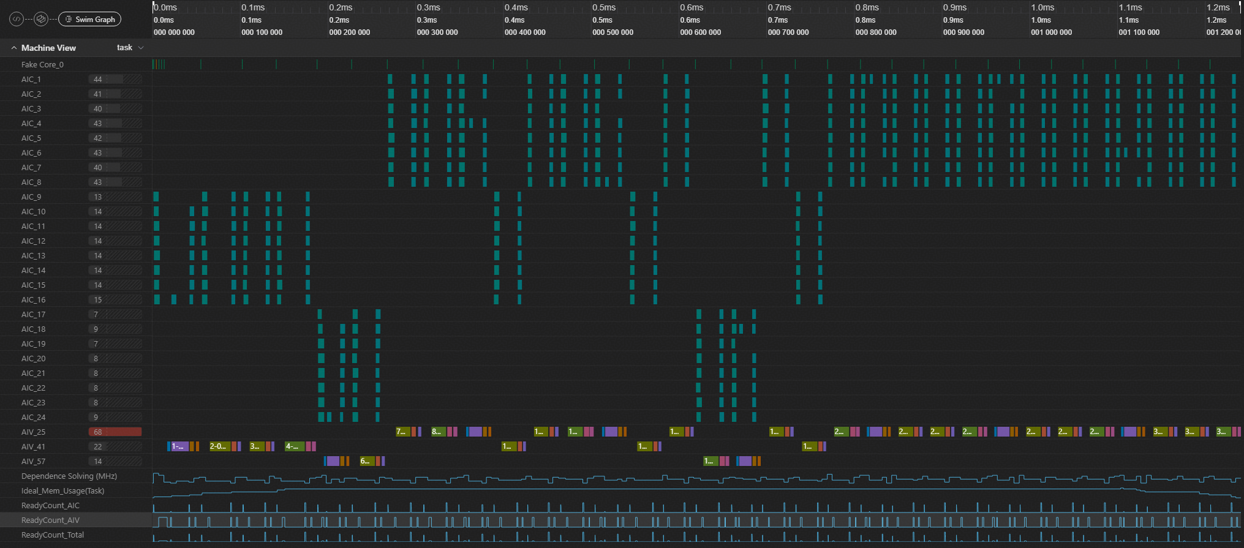This screenshot has height=548, width=1244.
Task: Click the 0.5ms timeline ruler mark
Action: 604,8
